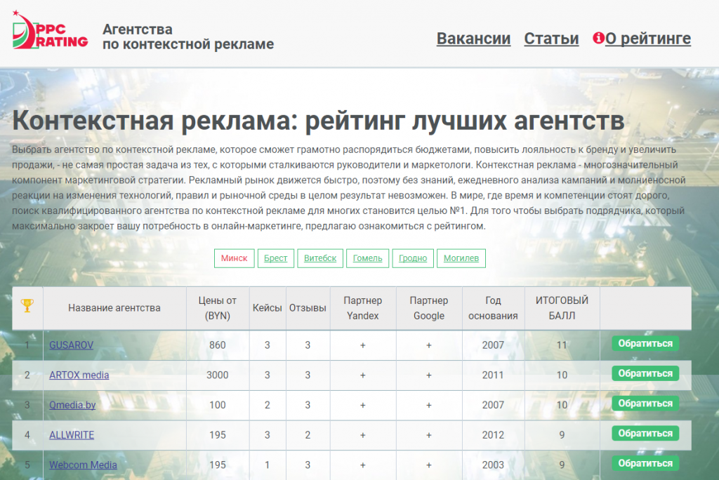Viewport: 719px width, 480px height.
Task: Click the header text Агентства по контекстной рекламе
Action: (188, 36)
